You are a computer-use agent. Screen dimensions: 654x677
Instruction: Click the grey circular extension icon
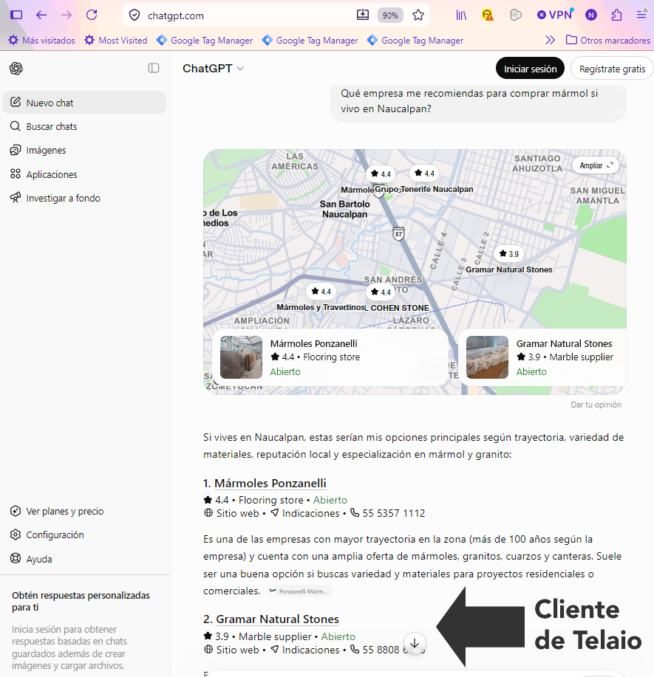pyautogui.click(x=515, y=16)
